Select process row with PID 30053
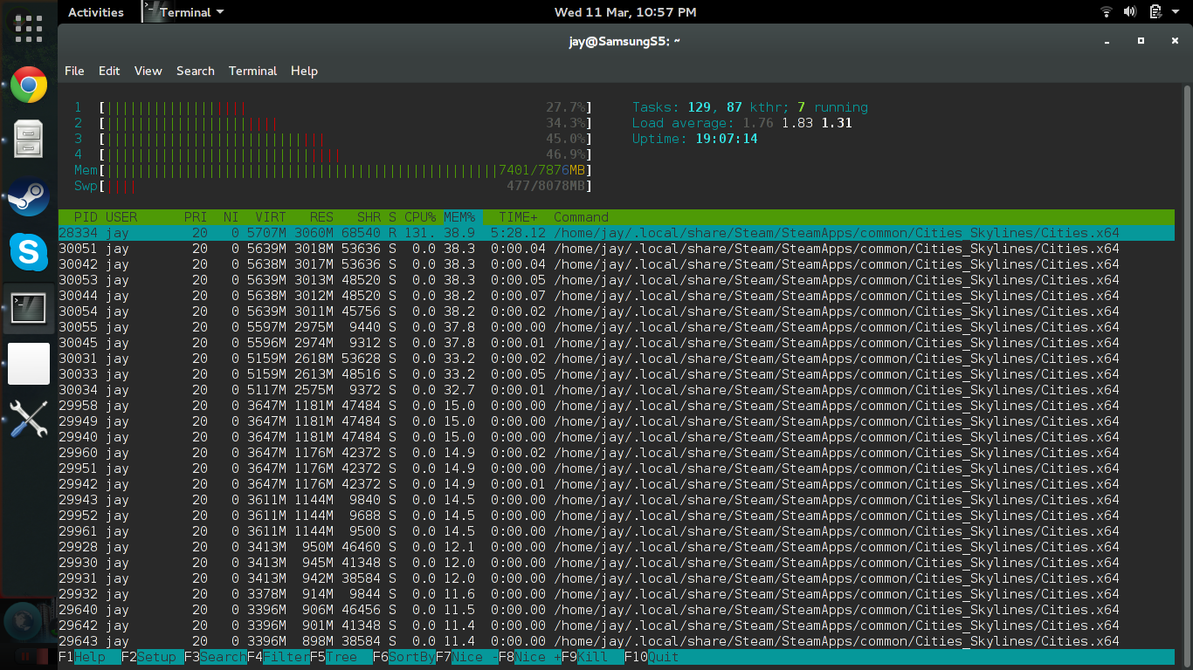This screenshot has height=670, width=1193. 617,280
